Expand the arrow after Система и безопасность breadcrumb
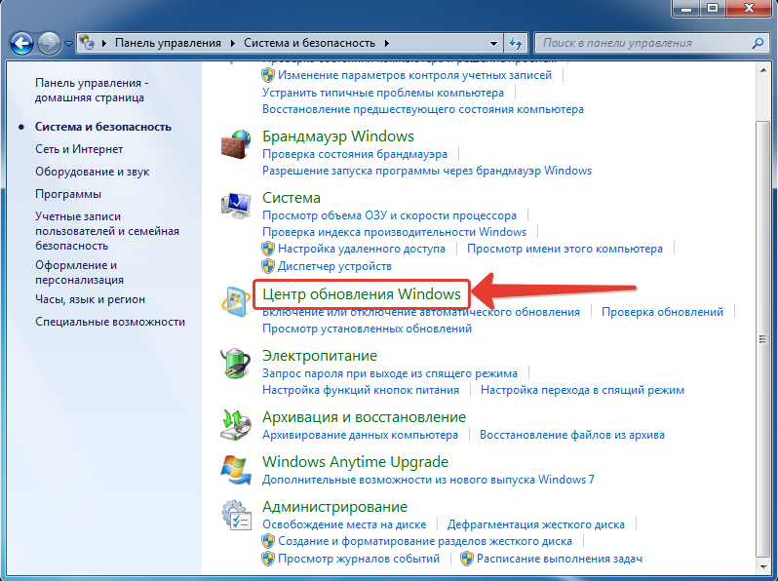 click(x=386, y=43)
